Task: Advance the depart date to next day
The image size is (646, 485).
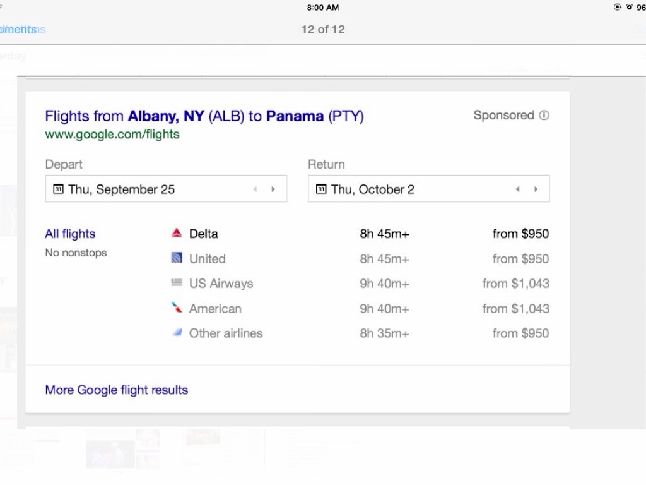Action: pyautogui.click(x=273, y=189)
